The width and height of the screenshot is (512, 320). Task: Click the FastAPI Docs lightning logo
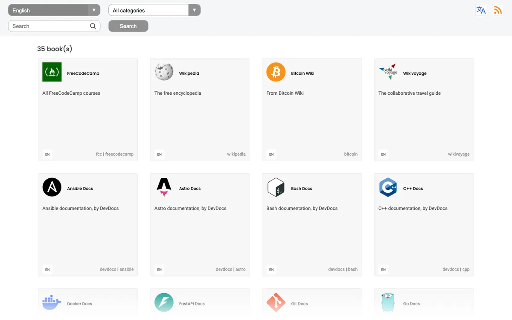point(164,303)
